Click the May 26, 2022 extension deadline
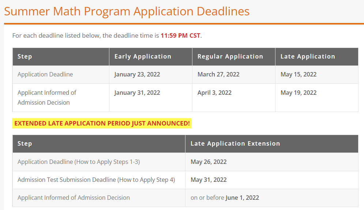Viewport: 364px width, 210px height. click(209, 162)
